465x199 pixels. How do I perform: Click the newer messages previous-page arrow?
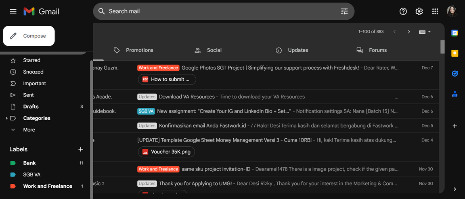[394, 32]
